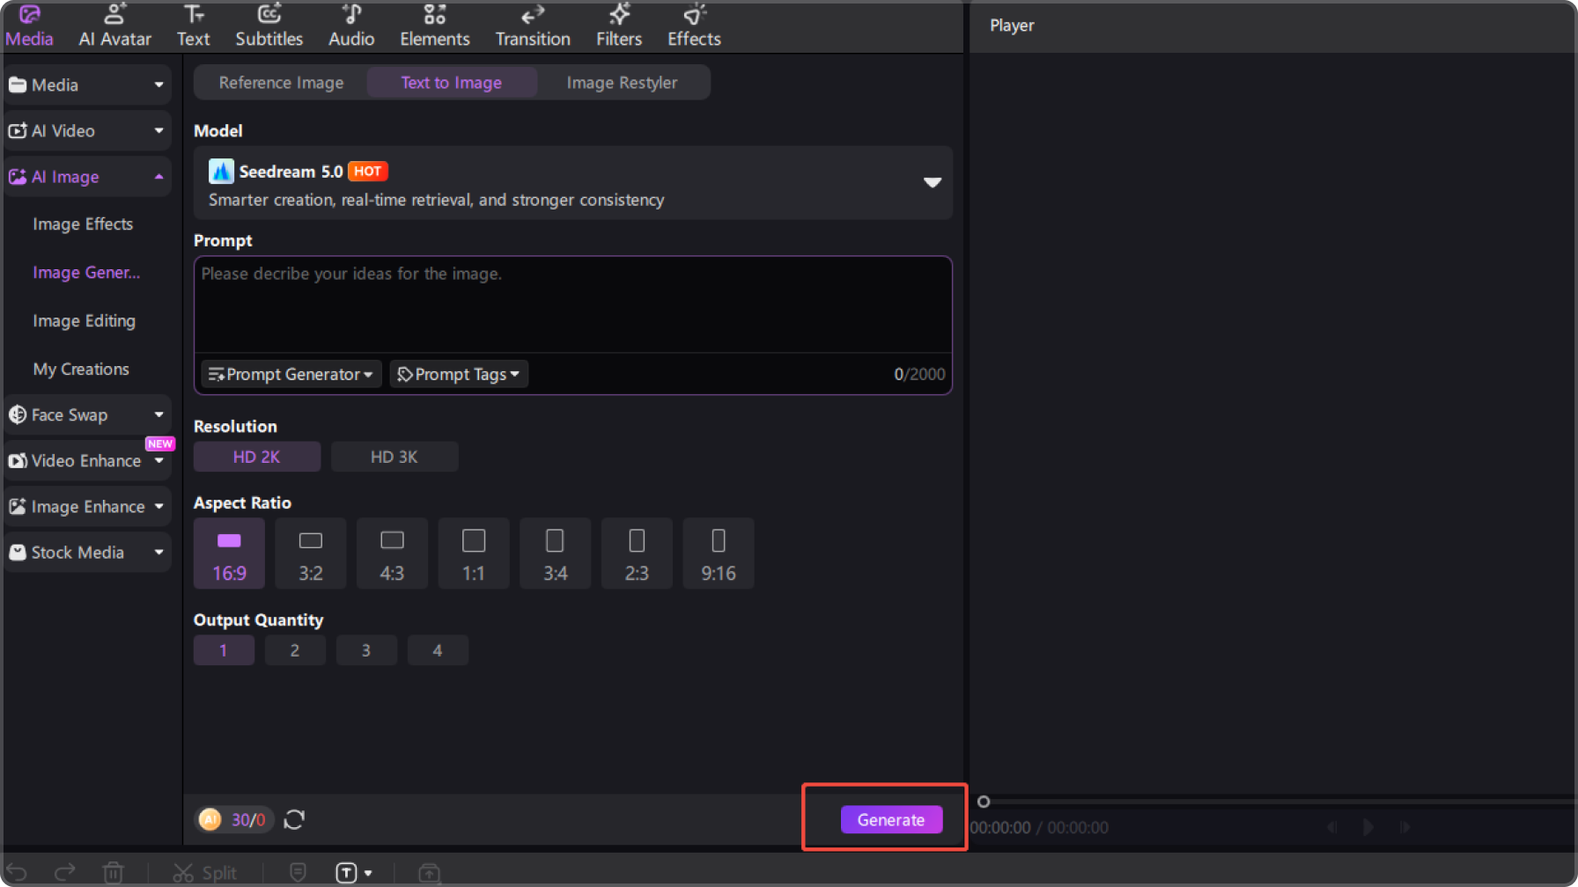1578x887 pixels.
Task: Open Image Effects in the sidebar
Action: pos(83,224)
